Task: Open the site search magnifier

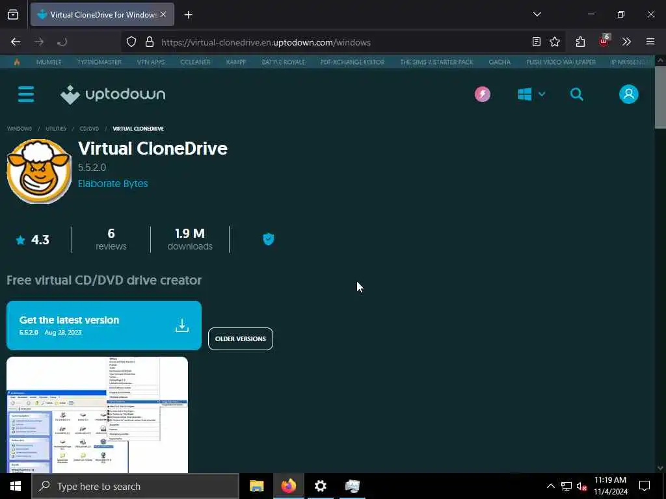Action: click(576, 94)
